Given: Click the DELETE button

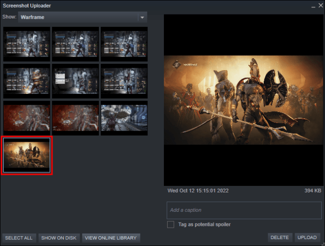Looking at the screenshot, I should [x=280, y=238].
